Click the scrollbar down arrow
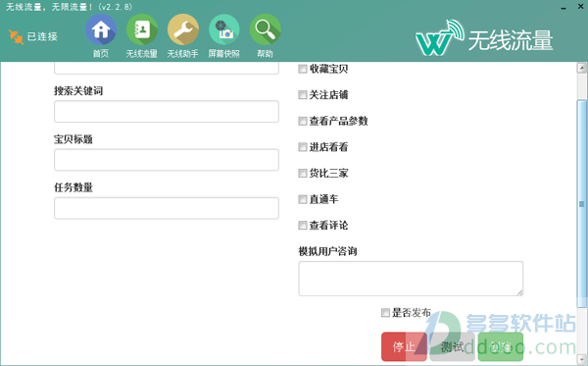The height and width of the screenshot is (366, 588). [x=581, y=359]
